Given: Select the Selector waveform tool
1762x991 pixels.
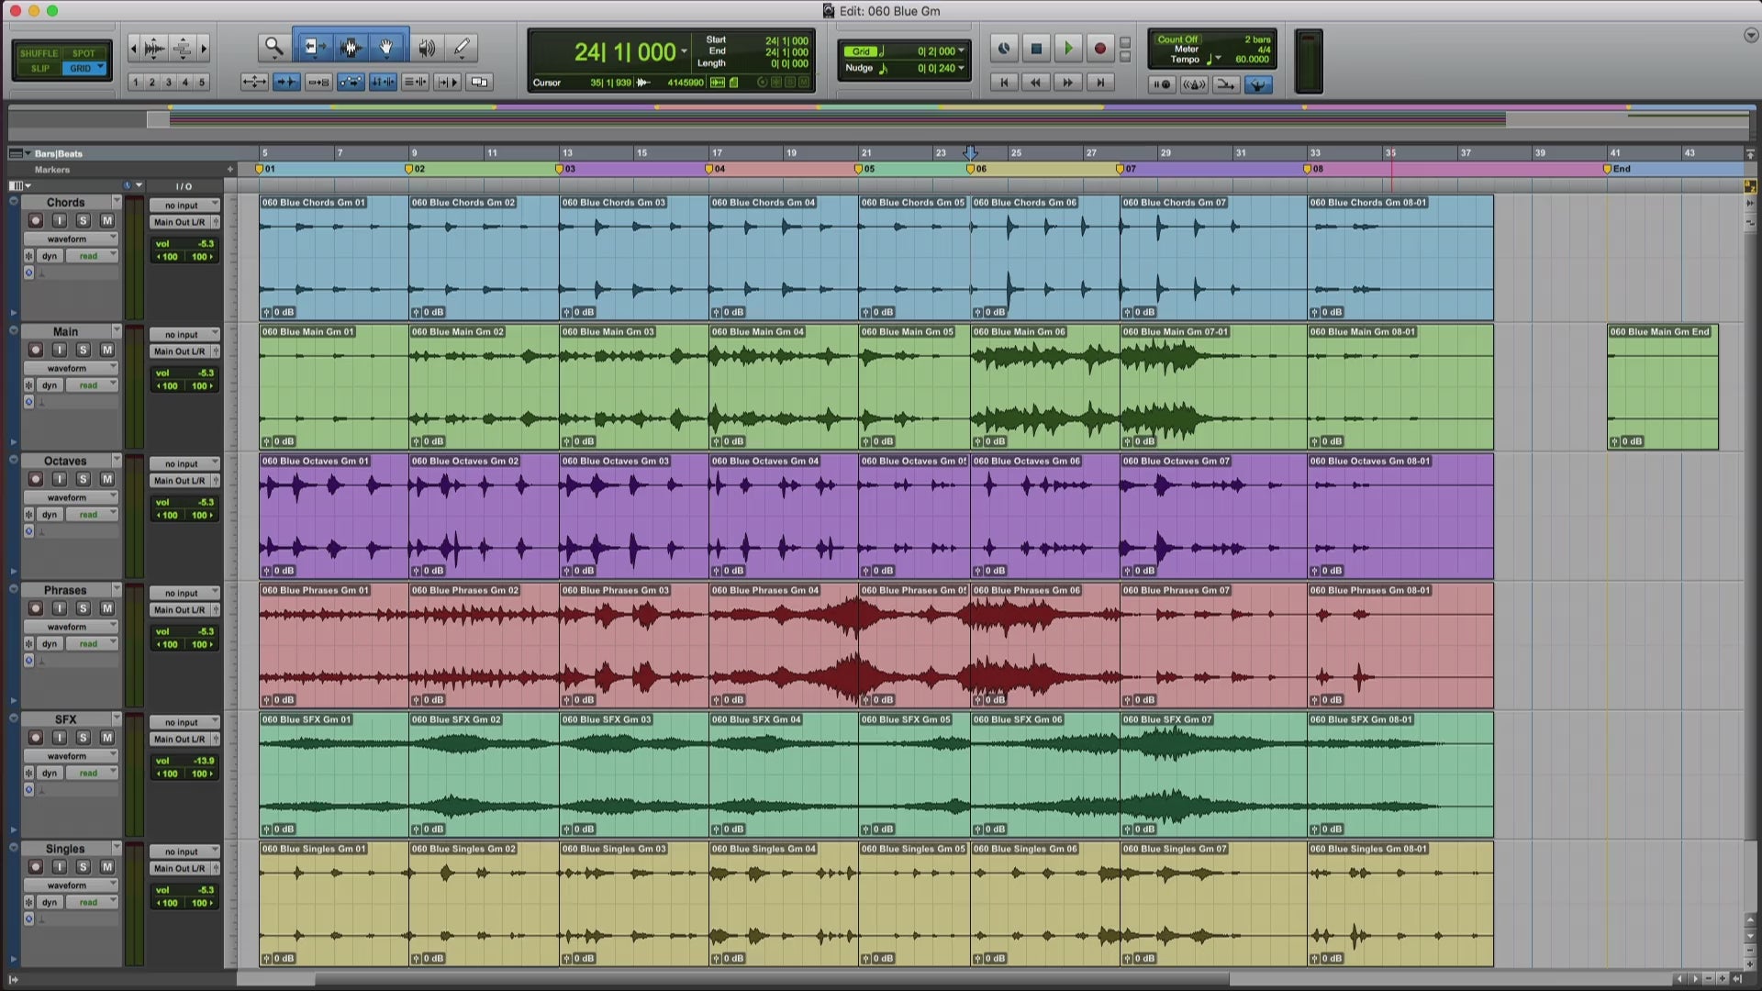Looking at the screenshot, I should pos(351,47).
